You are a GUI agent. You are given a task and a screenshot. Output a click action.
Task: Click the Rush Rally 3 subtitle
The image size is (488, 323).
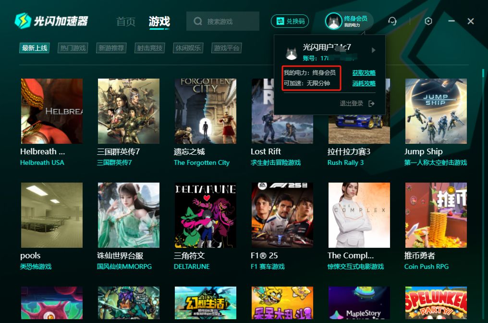point(345,162)
